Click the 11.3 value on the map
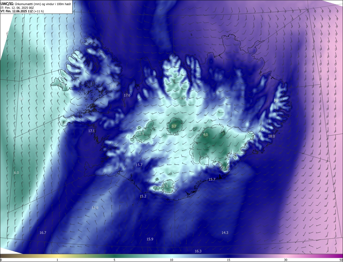 [113, 86]
